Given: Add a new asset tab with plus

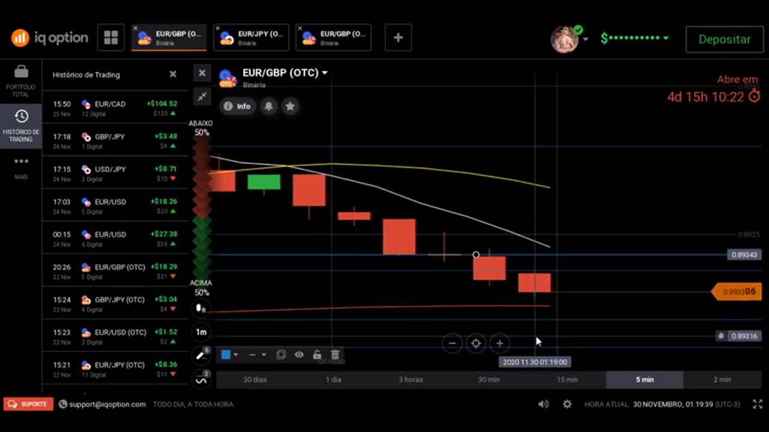Looking at the screenshot, I should 398,38.
